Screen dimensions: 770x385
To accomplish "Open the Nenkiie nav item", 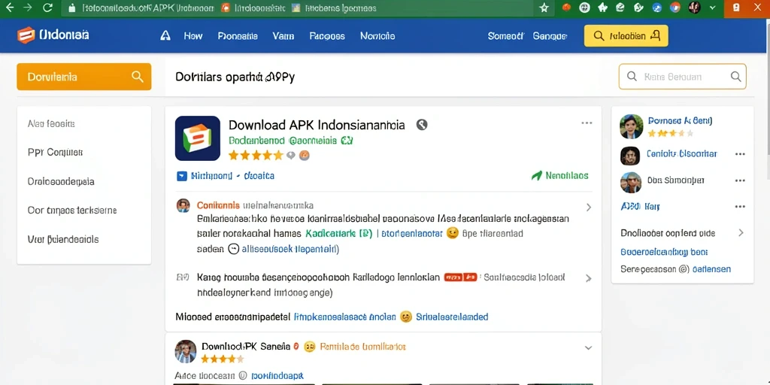I will point(377,36).
